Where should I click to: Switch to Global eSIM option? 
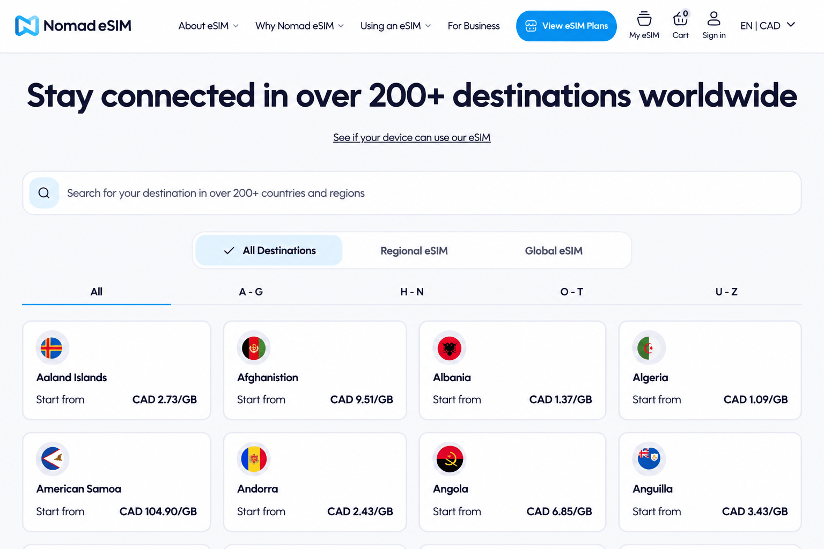[x=554, y=251]
